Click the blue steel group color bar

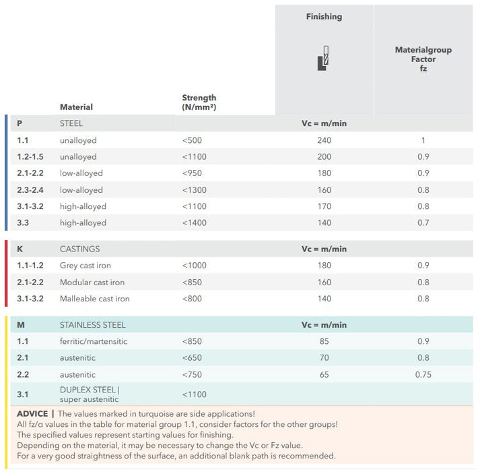pos(6,173)
